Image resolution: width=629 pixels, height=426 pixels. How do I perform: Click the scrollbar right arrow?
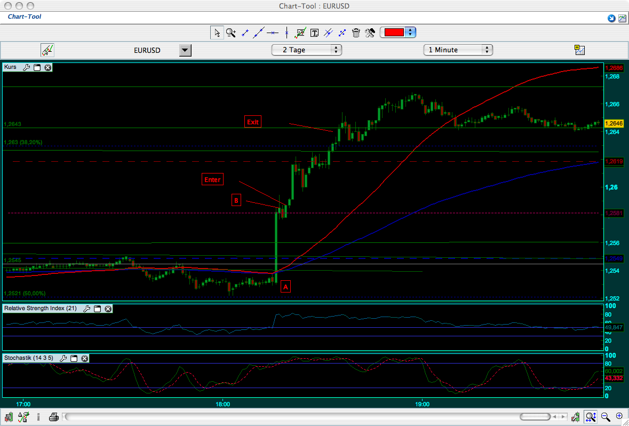point(563,417)
